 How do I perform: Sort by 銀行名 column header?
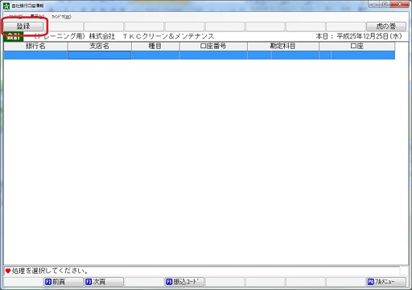click(x=35, y=46)
